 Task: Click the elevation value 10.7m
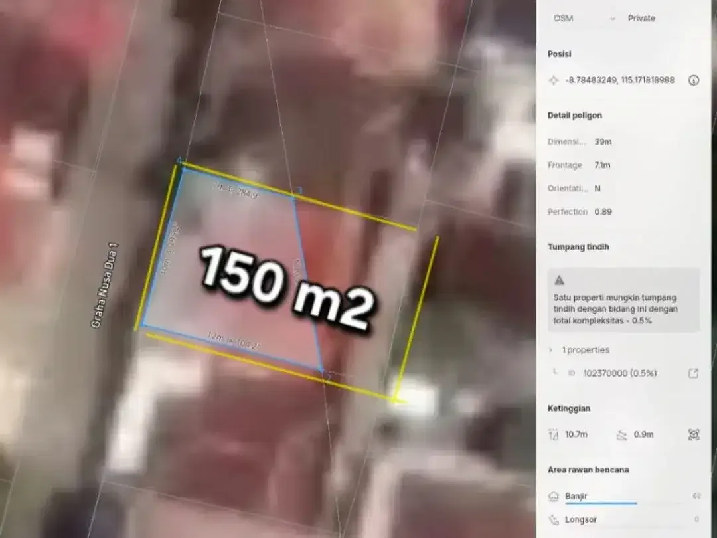[576, 434]
